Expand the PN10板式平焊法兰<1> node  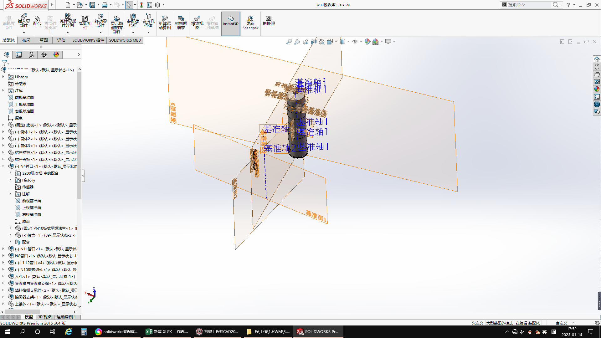[10, 228]
